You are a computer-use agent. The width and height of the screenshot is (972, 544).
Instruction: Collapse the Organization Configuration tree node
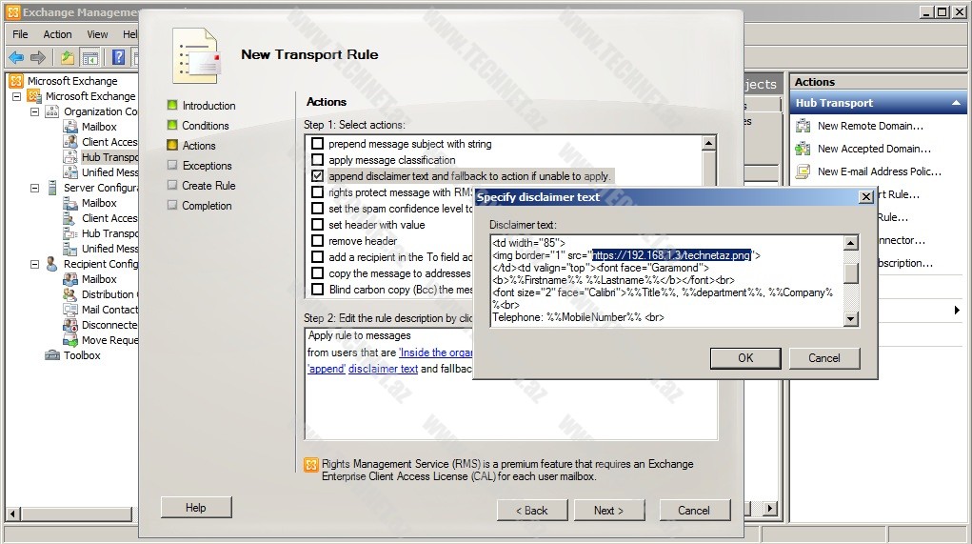tap(35, 111)
